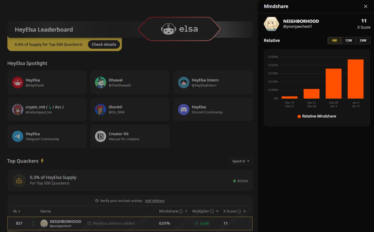This screenshot has width=374, height=232.
Task: Open Shenkii's profile avatar
Action: (x=101, y=109)
